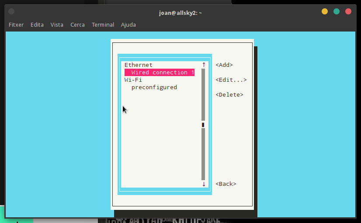Screen dimensions: 361x223
Task: Click the joan@allsky2 window title
Action: 180,13
